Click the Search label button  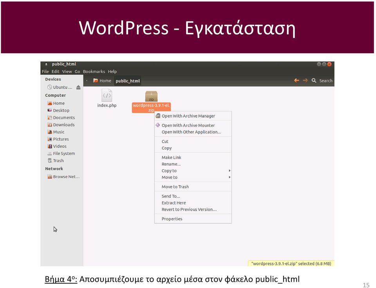[x=325, y=81]
